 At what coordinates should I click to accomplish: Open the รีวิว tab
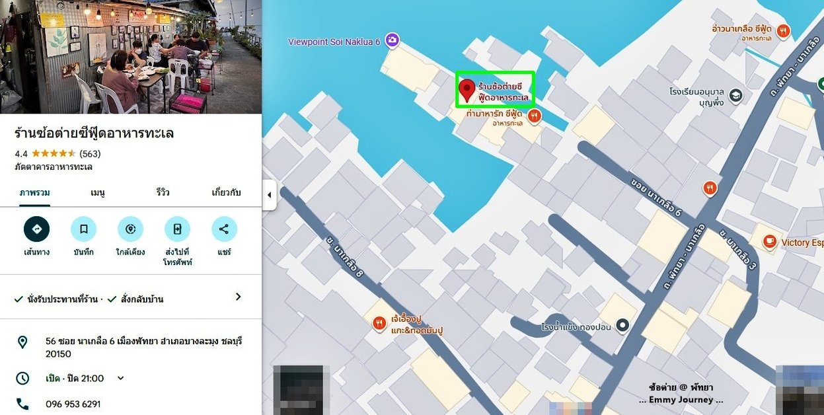click(163, 192)
